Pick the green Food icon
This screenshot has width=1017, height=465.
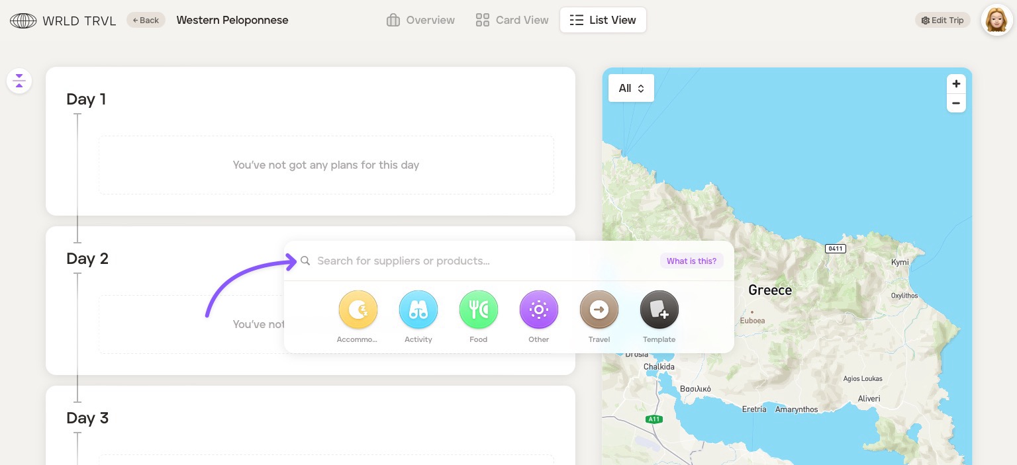tap(478, 310)
